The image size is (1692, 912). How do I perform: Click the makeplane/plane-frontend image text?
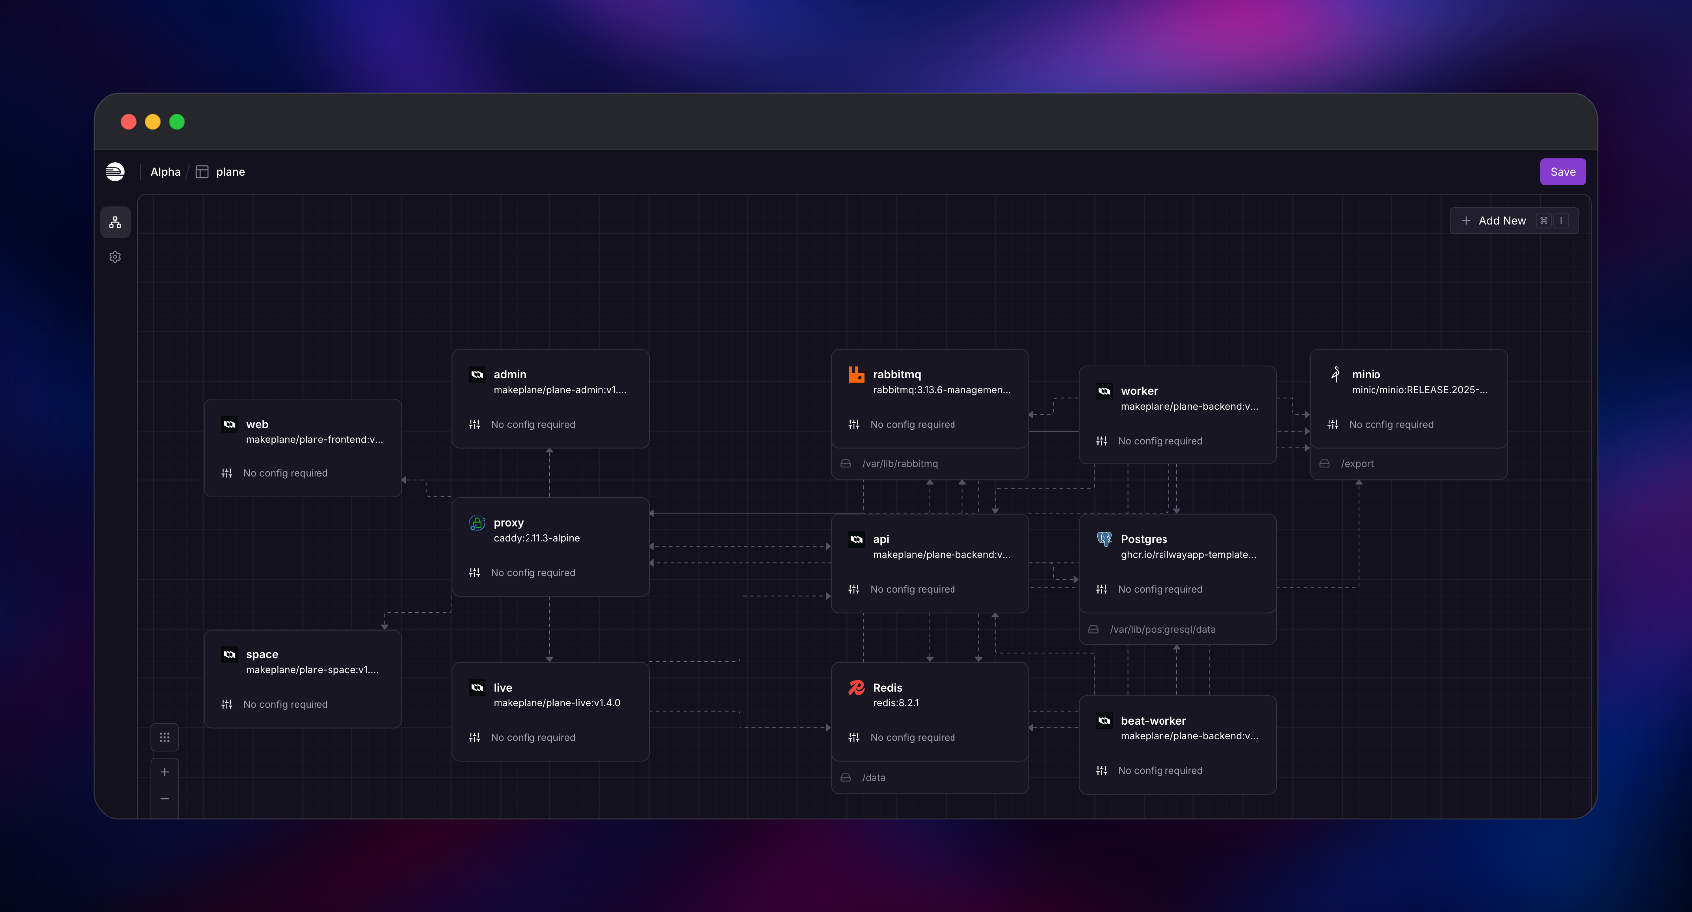315,440
